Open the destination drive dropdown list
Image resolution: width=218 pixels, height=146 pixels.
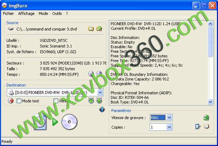100,92
